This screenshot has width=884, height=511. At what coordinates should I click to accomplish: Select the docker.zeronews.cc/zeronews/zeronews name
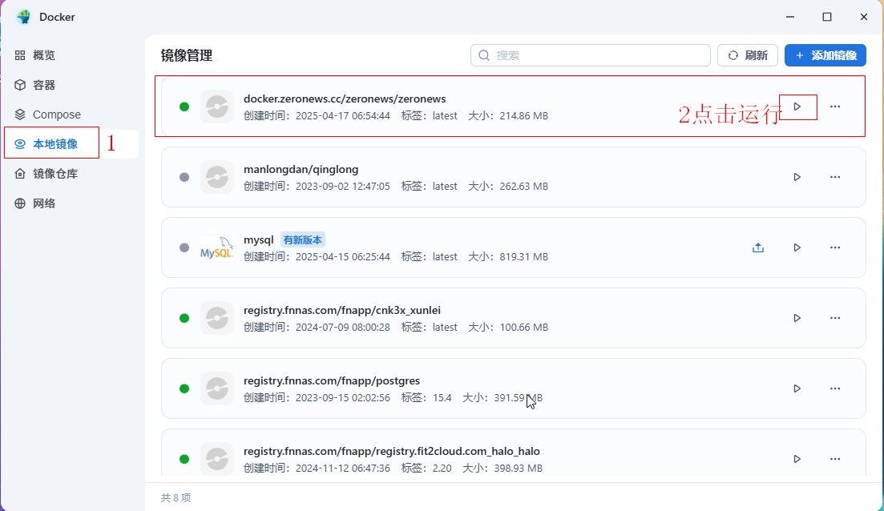[x=345, y=99]
